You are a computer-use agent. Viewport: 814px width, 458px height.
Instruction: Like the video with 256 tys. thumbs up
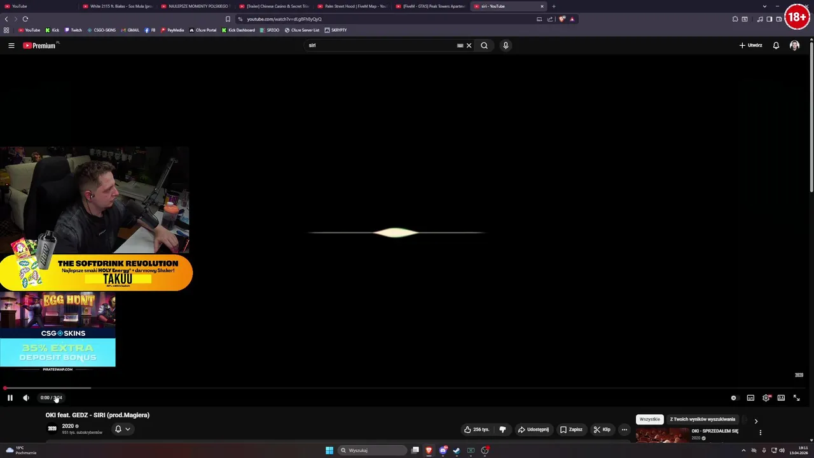point(476,429)
